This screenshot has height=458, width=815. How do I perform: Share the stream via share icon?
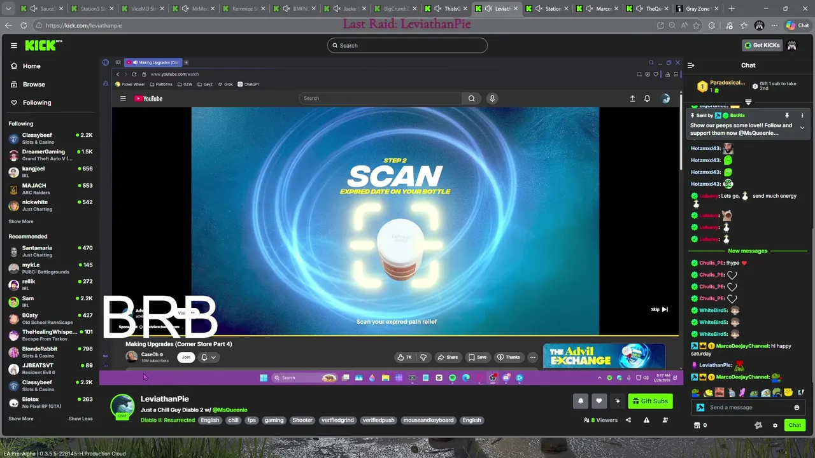pos(628,420)
